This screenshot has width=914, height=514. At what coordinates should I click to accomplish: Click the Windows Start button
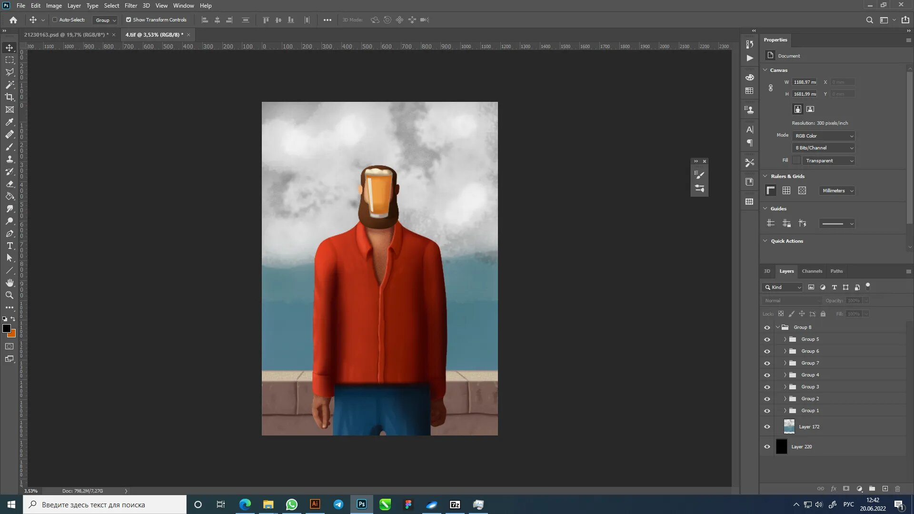click(x=11, y=504)
